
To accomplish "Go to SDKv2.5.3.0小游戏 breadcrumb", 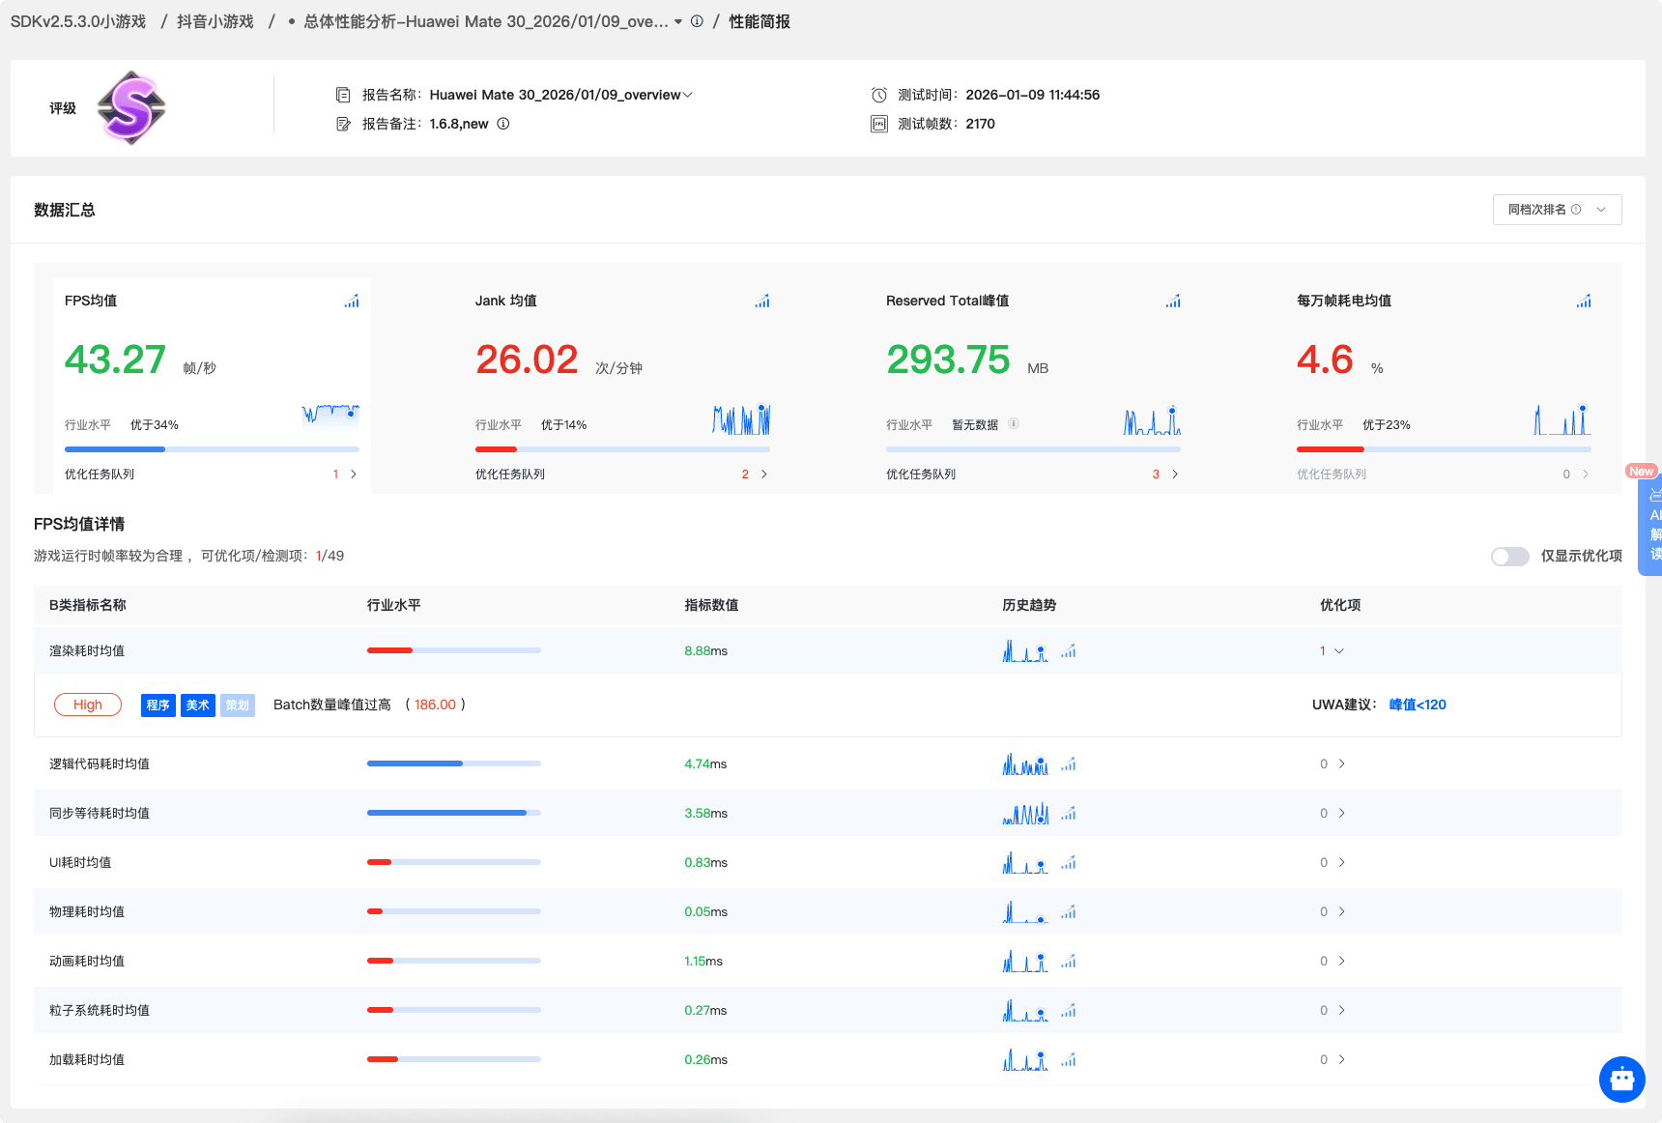I will tap(78, 21).
